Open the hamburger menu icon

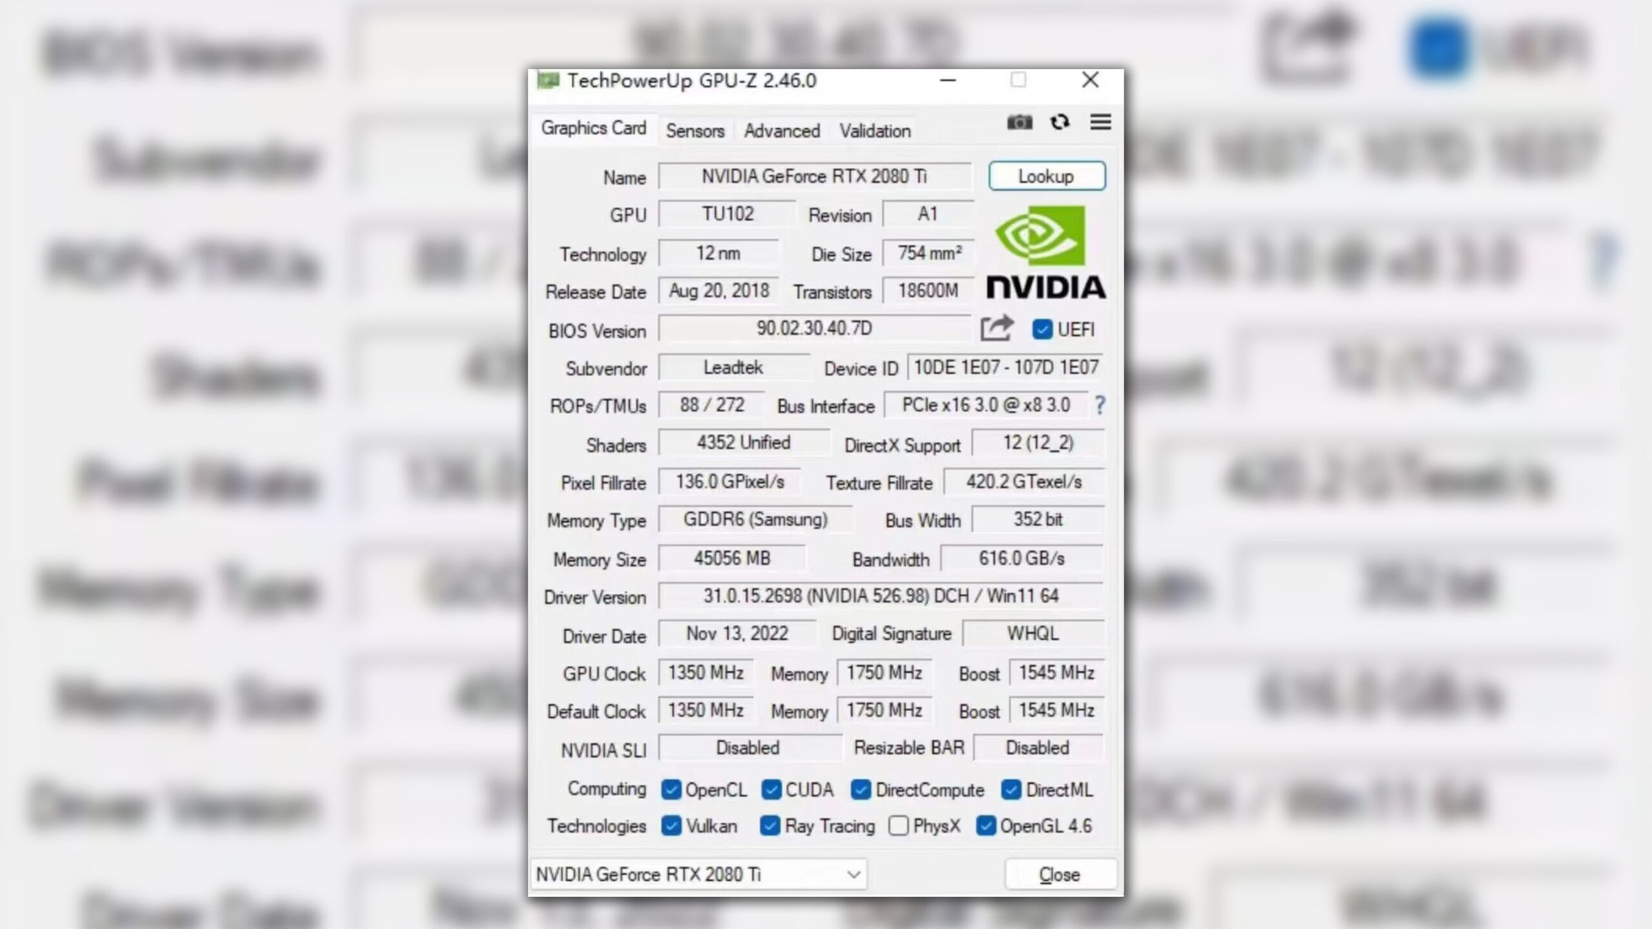tap(1100, 122)
